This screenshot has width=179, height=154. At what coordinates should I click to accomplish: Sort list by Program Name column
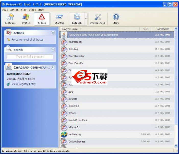tap(70, 29)
